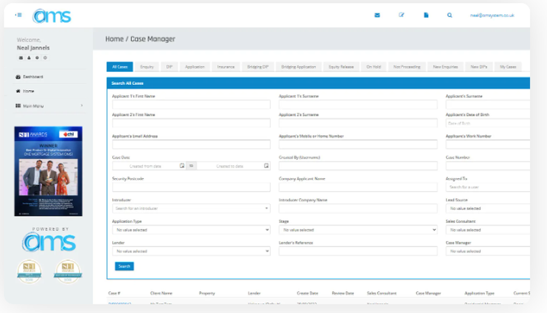The width and height of the screenshot is (547, 313).
Task: Click Applicant's Email Address field
Action: pos(191,144)
